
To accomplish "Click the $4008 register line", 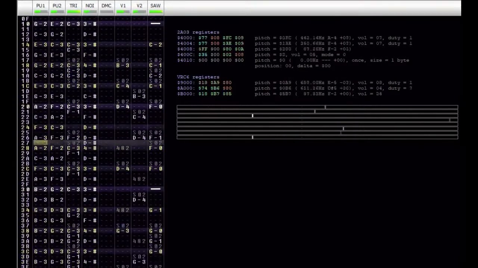I will click(x=264, y=49).
